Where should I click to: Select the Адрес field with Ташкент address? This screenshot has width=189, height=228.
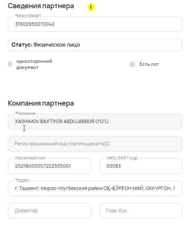pos(95,188)
